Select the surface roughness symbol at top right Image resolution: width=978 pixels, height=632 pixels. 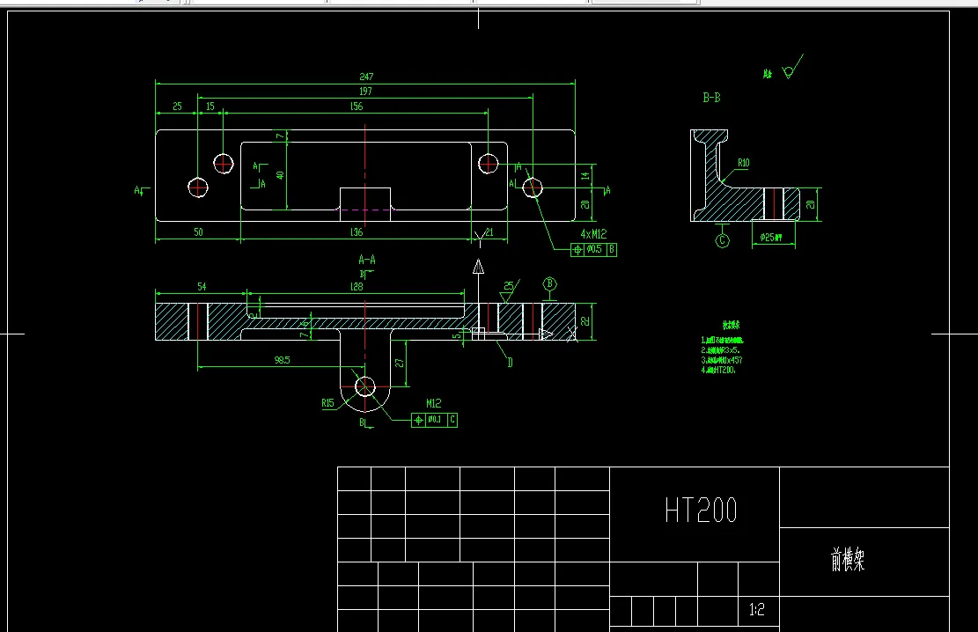[792, 68]
